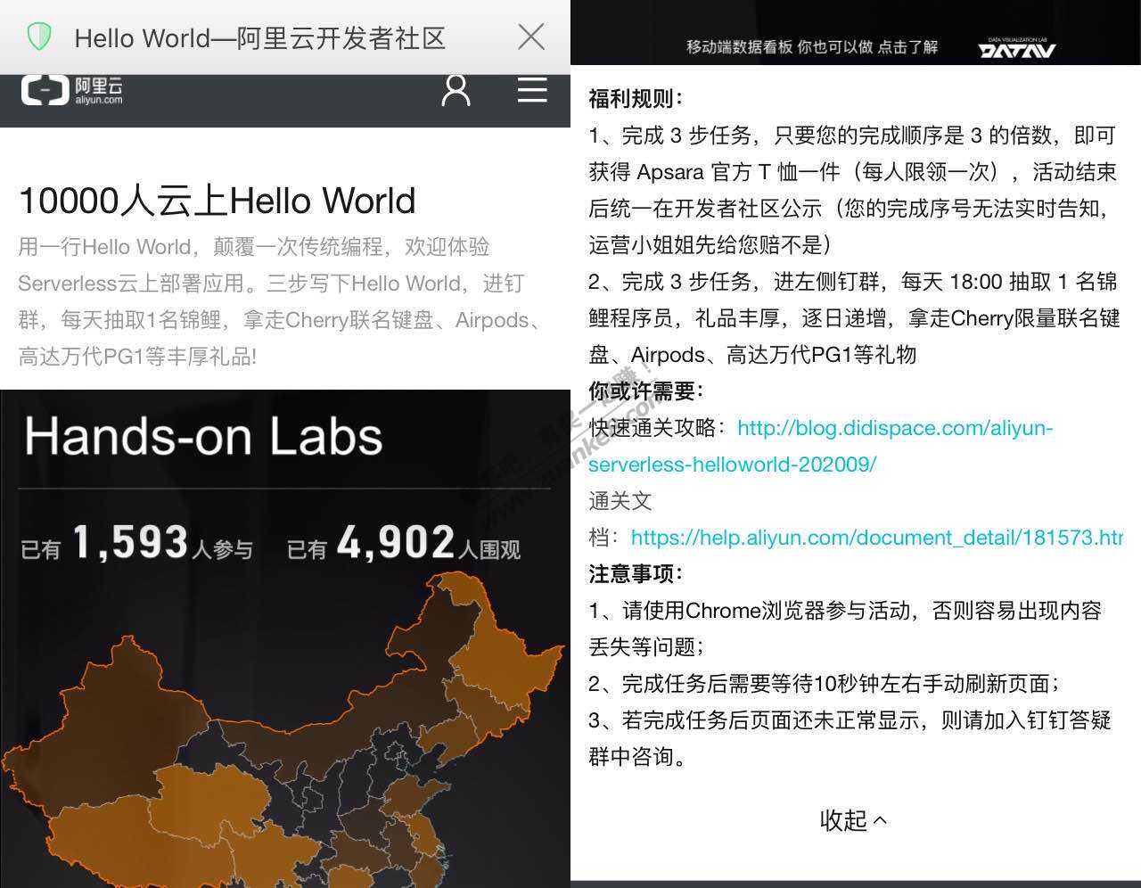Click the 10000人云上Hello World heading
Screen dimensions: 1141x888
[x=217, y=201]
